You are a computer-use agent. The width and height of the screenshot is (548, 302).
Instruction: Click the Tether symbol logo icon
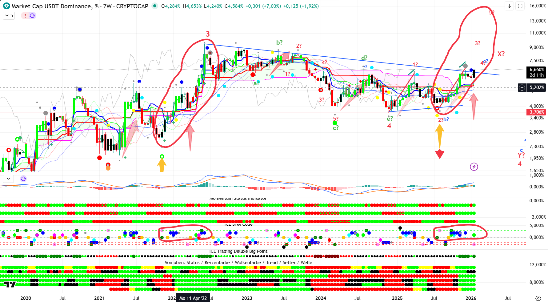(x=6, y=6)
